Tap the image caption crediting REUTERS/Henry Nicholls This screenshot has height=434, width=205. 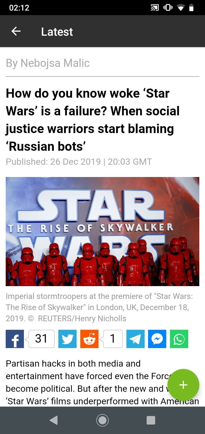click(x=99, y=308)
